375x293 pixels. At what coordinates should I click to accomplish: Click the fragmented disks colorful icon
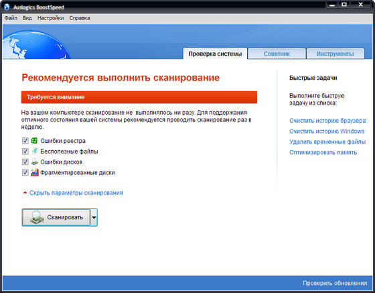pos(35,172)
